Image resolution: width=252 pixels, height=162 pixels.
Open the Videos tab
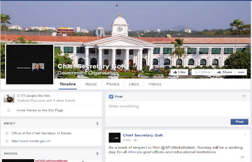155,84
